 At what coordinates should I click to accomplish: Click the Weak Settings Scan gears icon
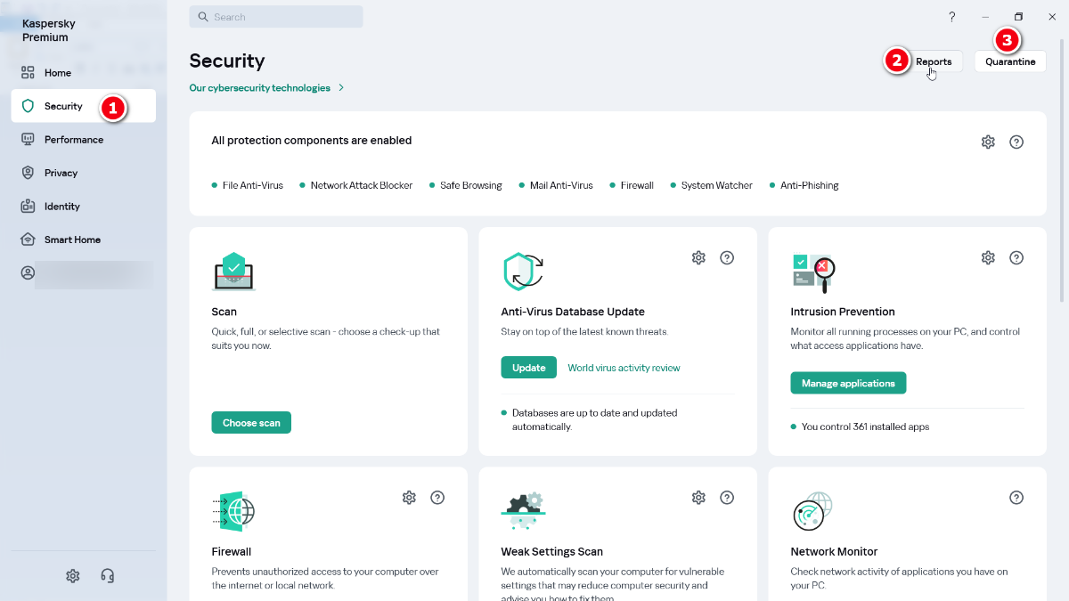click(523, 511)
